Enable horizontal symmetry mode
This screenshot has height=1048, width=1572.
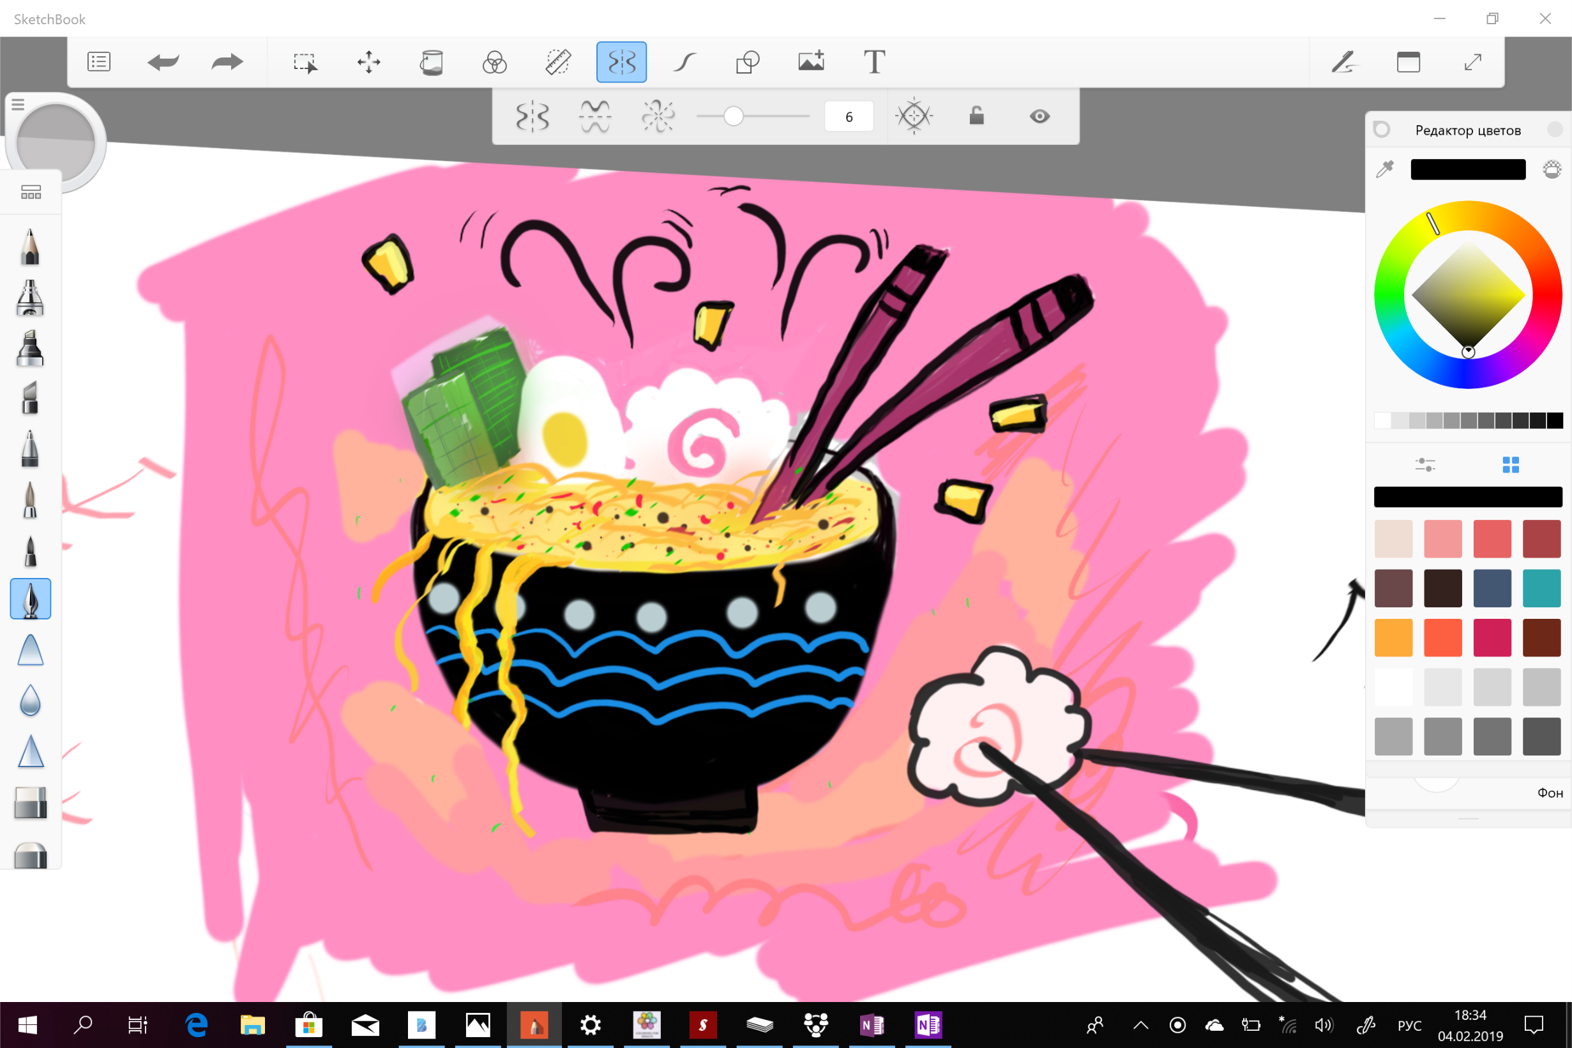[594, 117]
